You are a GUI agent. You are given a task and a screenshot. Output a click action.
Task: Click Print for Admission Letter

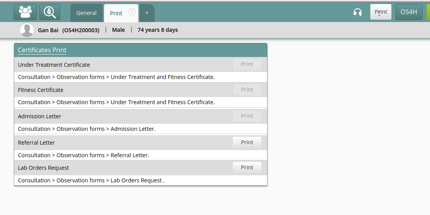tap(247, 116)
